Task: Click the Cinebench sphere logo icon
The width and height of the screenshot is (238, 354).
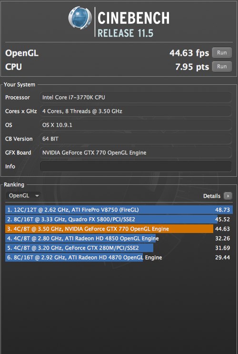Action: (80, 18)
